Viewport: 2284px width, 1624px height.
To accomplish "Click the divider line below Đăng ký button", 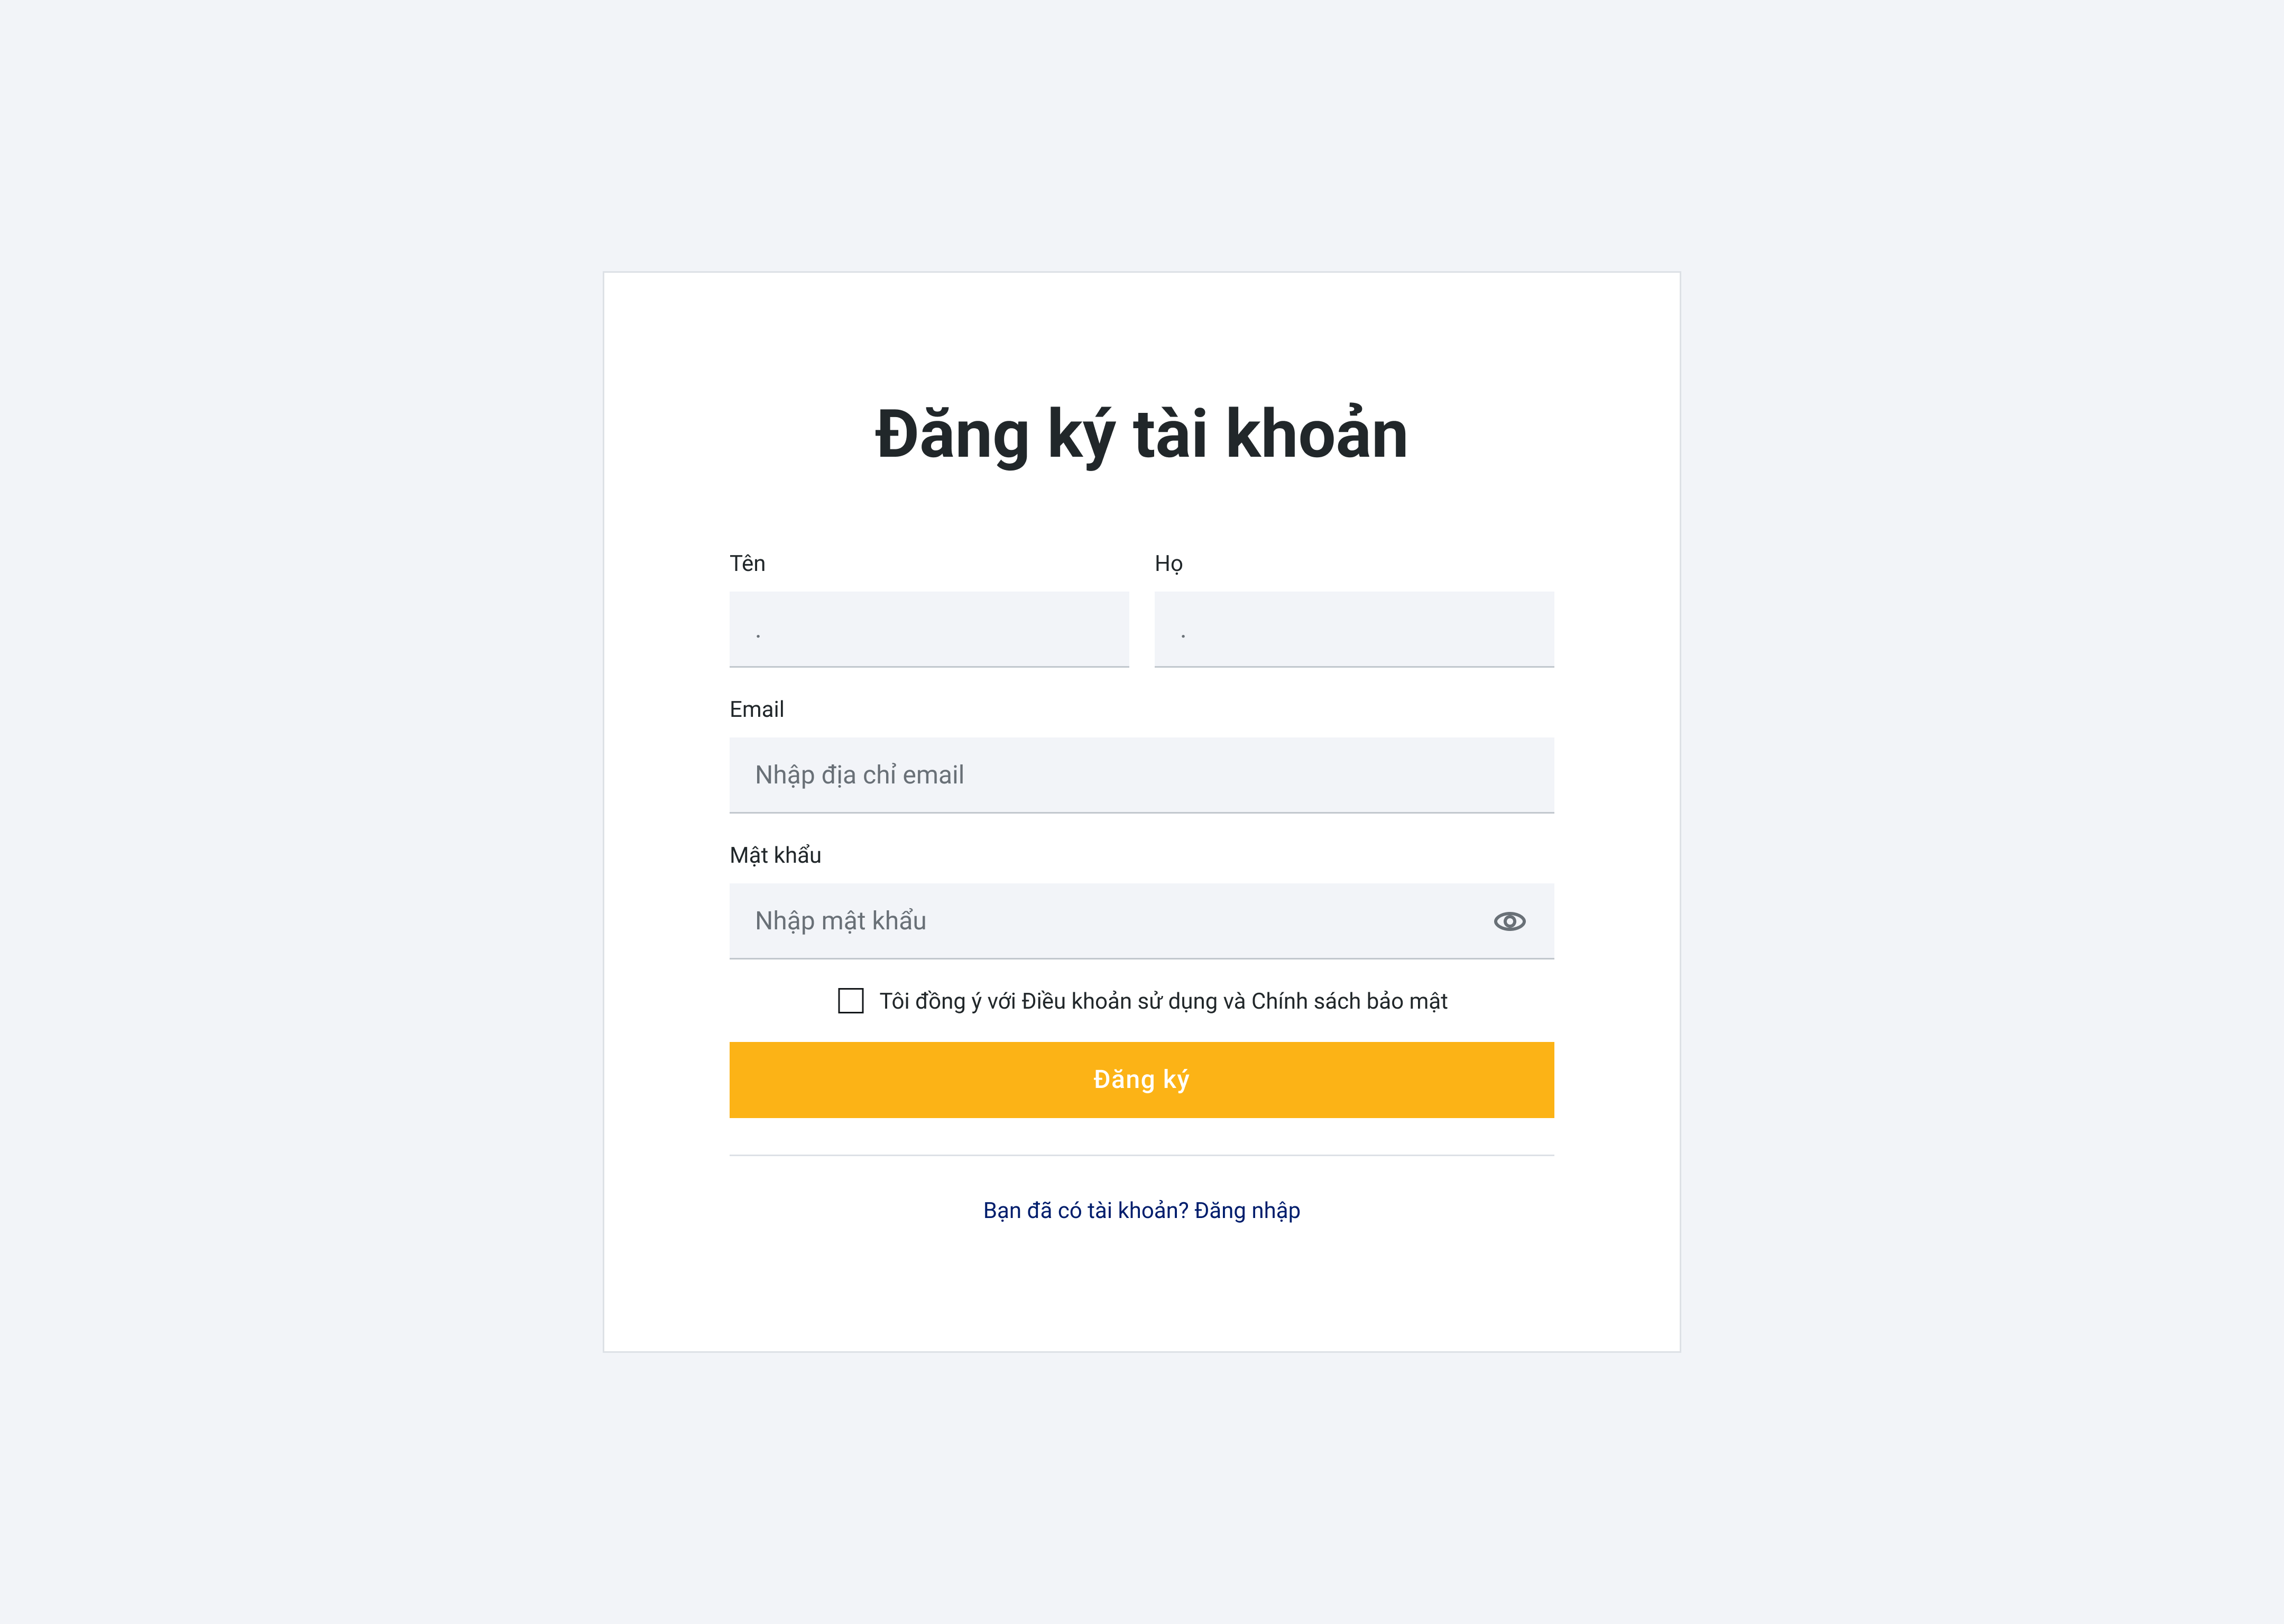I will (1141, 1155).
